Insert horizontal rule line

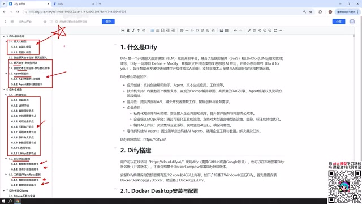coord(187,31)
